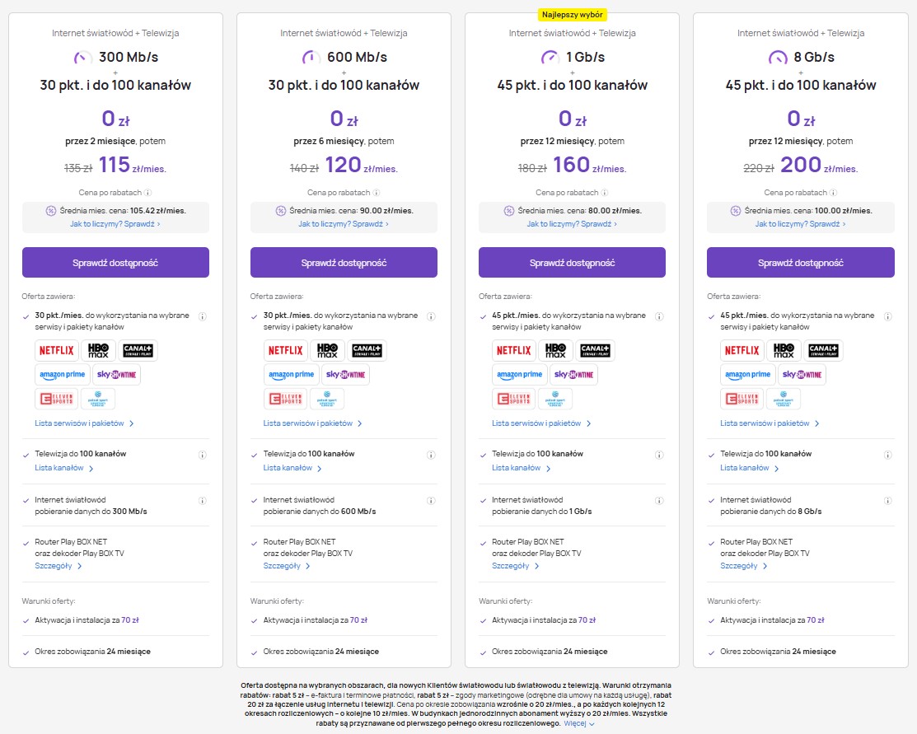Expand Szczegóły for router in 300 Mb/s plan
This screenshot has height=734, width=917.
[x=58, y=566]
